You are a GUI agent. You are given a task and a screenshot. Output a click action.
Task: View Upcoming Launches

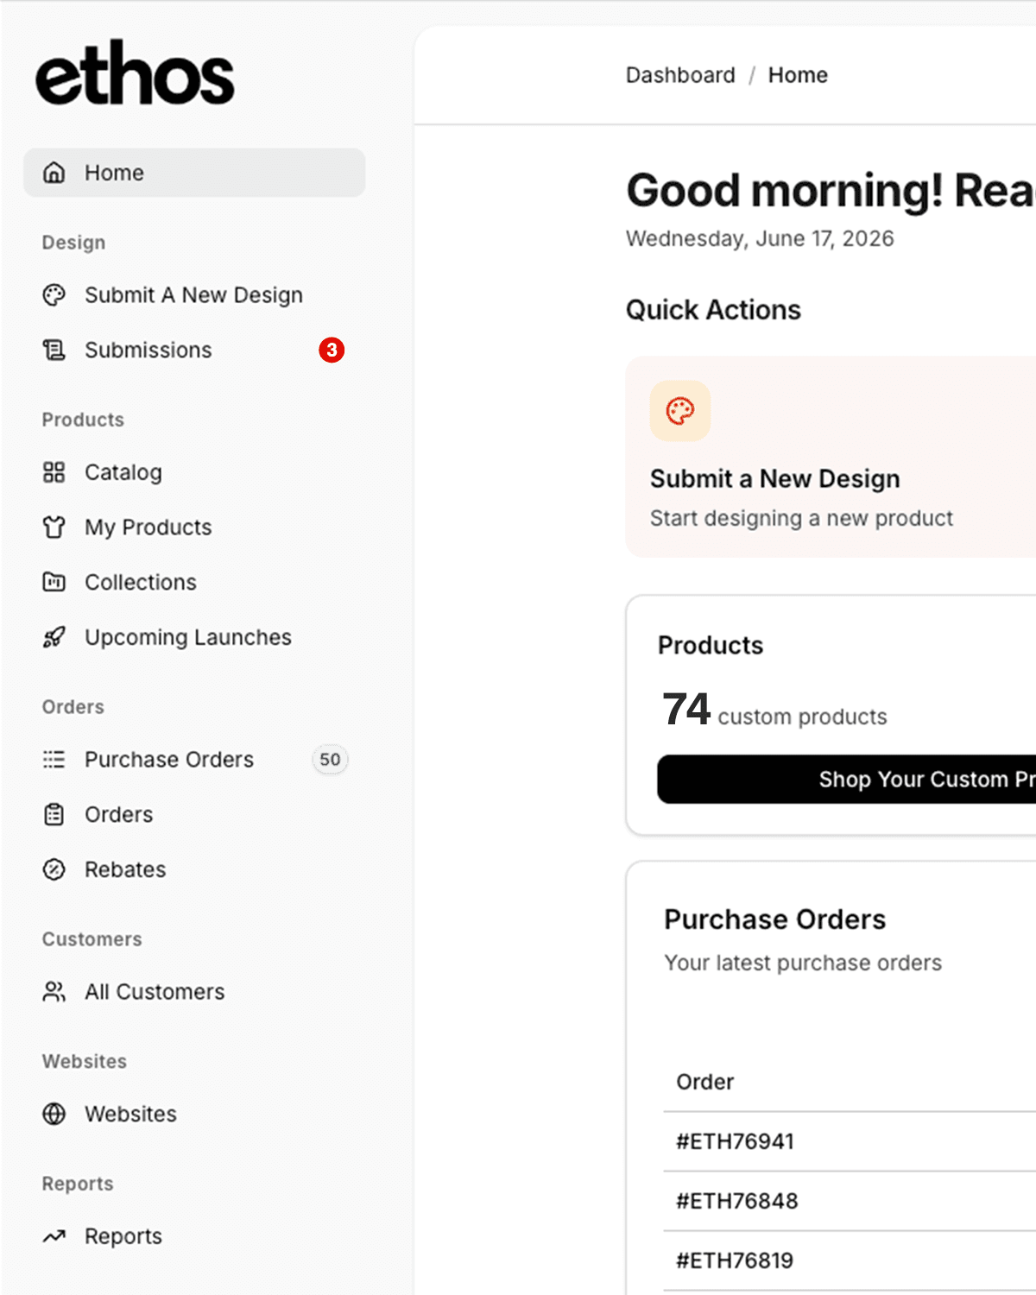pos(194,637)
